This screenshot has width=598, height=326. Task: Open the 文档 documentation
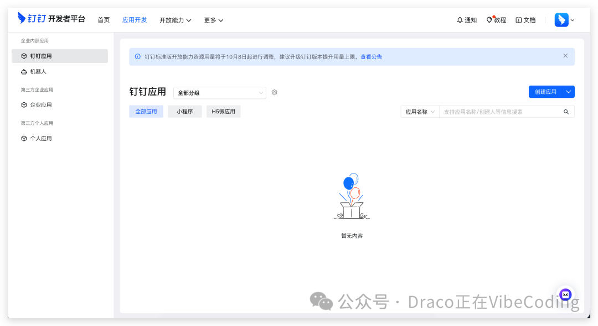point(525,19)
